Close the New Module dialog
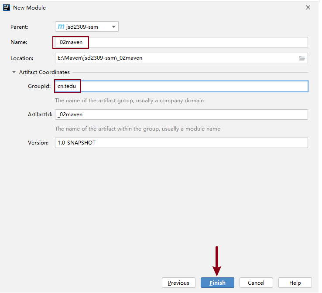The height and width of the screenshot is (293, 322). click(x=308, y=7)
